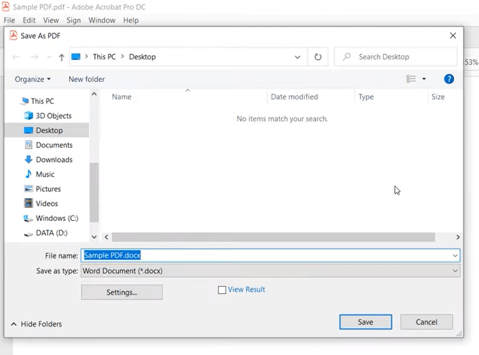Open the Help question mark icon
Image resolution: width=479 pixels, height=355 pixels.
coord(448,79)
